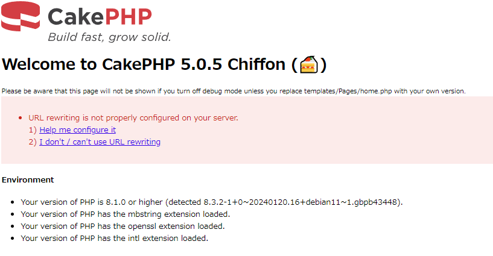Click the "2)" number before the rewriting link
The width and height of the screenshot is (493, 256).
coord(33,142)
